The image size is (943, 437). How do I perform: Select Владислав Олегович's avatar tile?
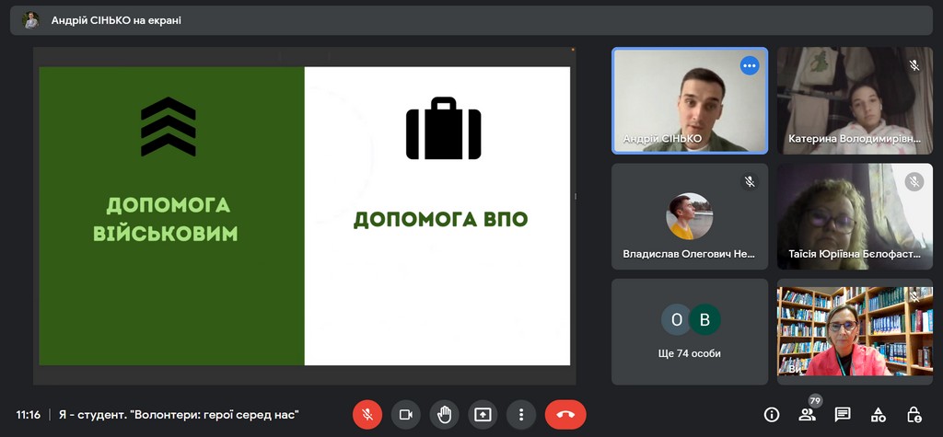(690, 216)
